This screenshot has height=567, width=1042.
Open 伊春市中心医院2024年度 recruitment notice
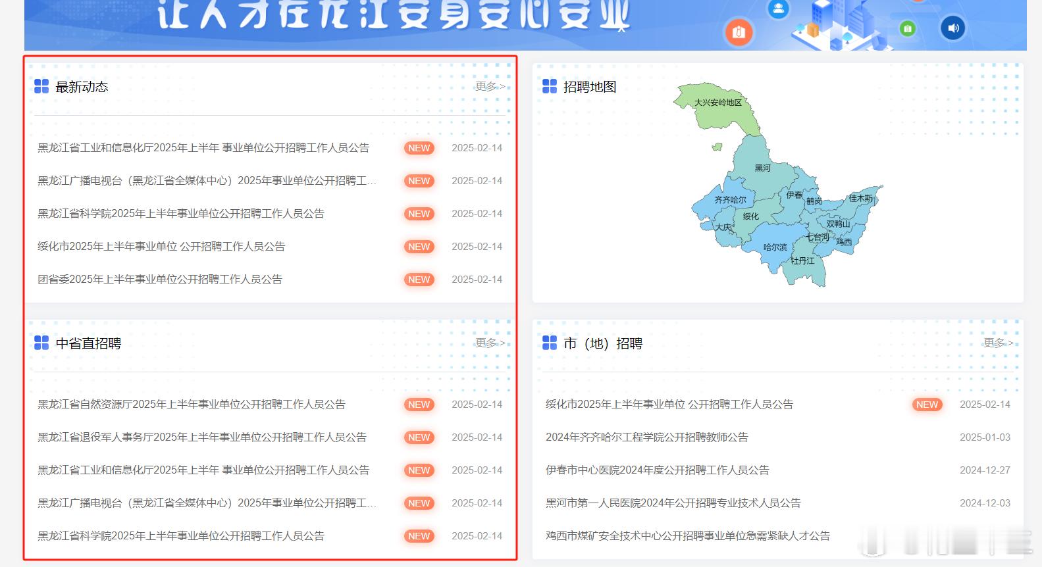658,470
